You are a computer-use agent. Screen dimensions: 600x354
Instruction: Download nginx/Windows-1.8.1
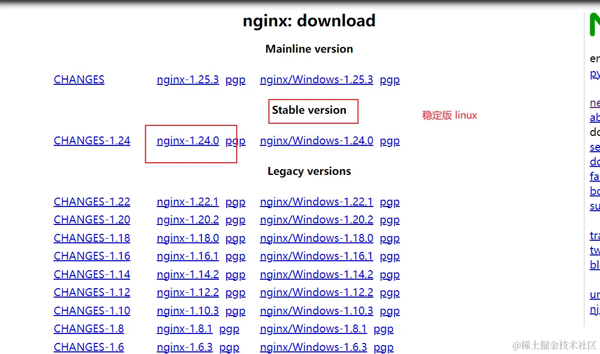coord(313,328)
